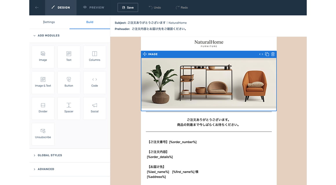
Task: Add a Columns module
Action: tap(94, 57)
